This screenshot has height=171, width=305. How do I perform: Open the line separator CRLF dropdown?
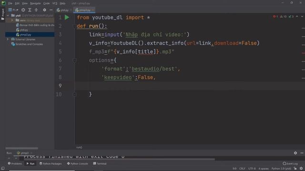[x=242, y=169]
